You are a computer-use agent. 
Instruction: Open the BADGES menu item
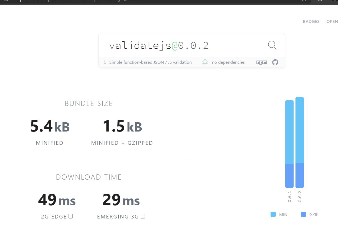(x=311, y=22)
